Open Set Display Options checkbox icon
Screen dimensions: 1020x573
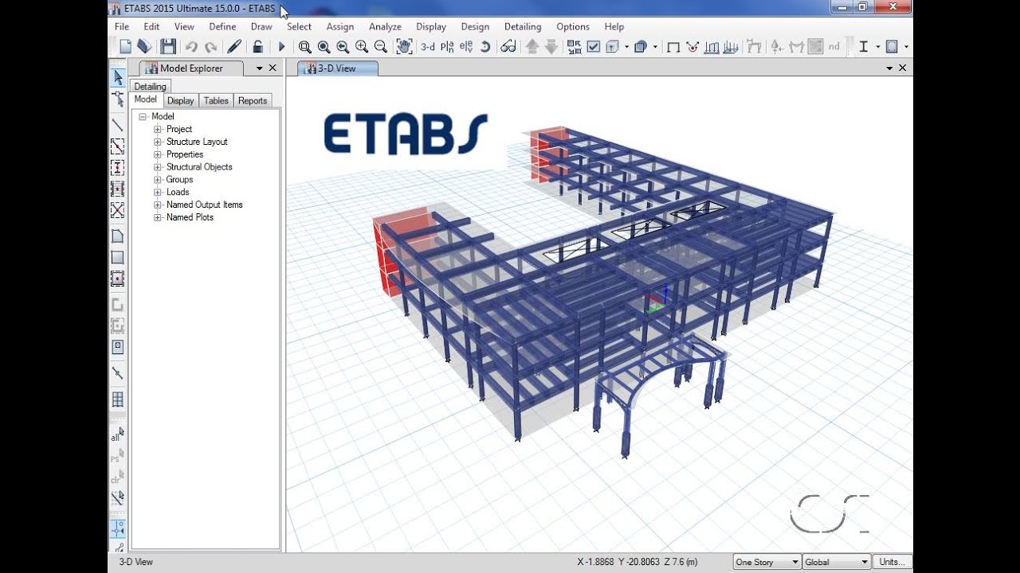click(594, 47)
